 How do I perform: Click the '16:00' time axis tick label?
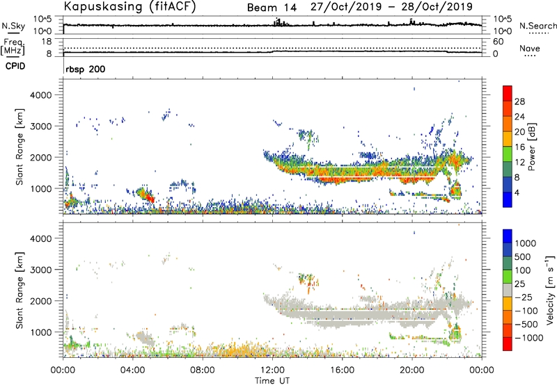click(342, 370)
